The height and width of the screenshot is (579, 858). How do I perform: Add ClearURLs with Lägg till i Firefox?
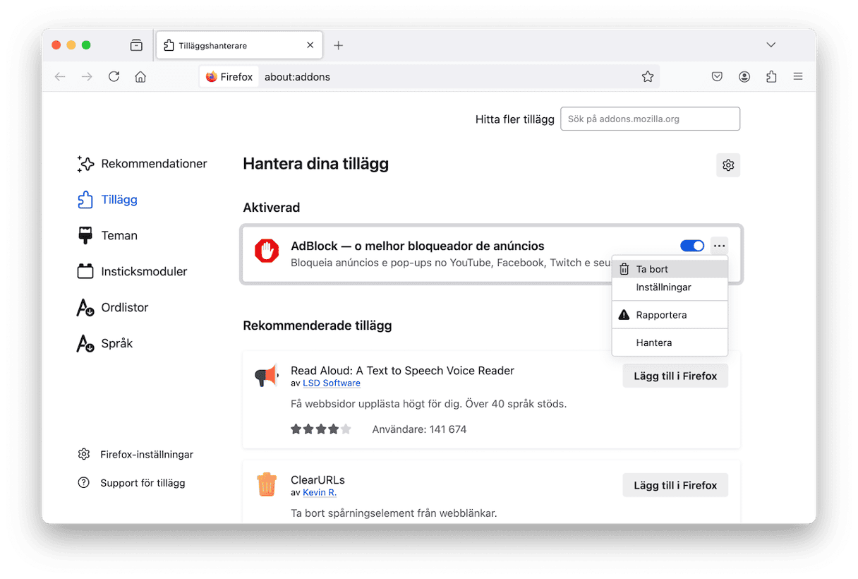click(675, 485)
